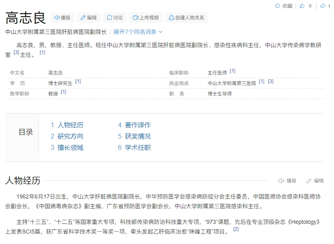Click the 人物经历 section heading
This screenshot has height=244, width=334.
click(x=23, y=181)
